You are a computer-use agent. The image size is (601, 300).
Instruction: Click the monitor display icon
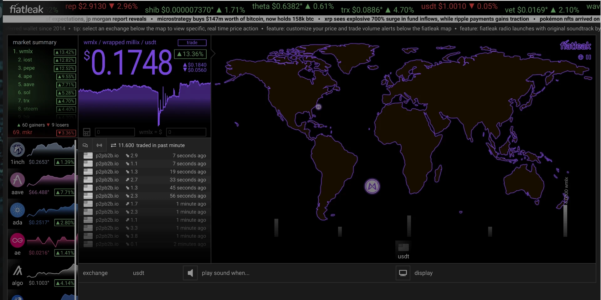(x=403, y=273)
